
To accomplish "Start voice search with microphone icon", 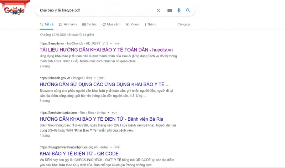I will click(179, 10).
